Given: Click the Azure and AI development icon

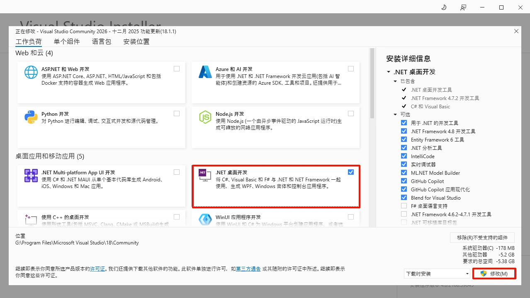Looking at the screenshot, I should tap(205, 72).
